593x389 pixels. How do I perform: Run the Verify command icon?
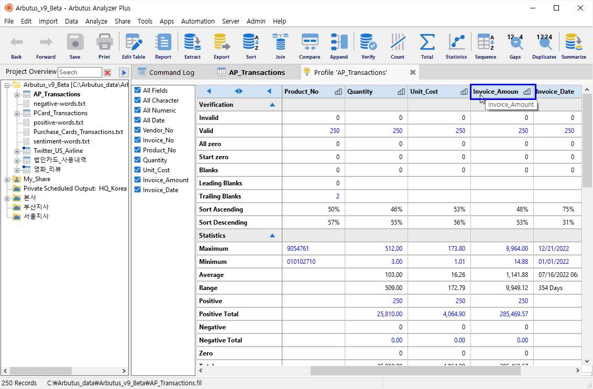(x=368, y=42)
